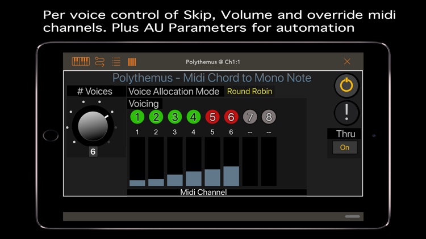Toggle voice 3 circle
This screenshot has width=426, height=239.
click(x=175, y=117)
